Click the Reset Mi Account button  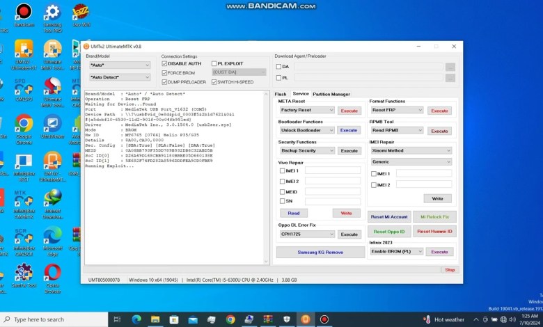[389, 216]
